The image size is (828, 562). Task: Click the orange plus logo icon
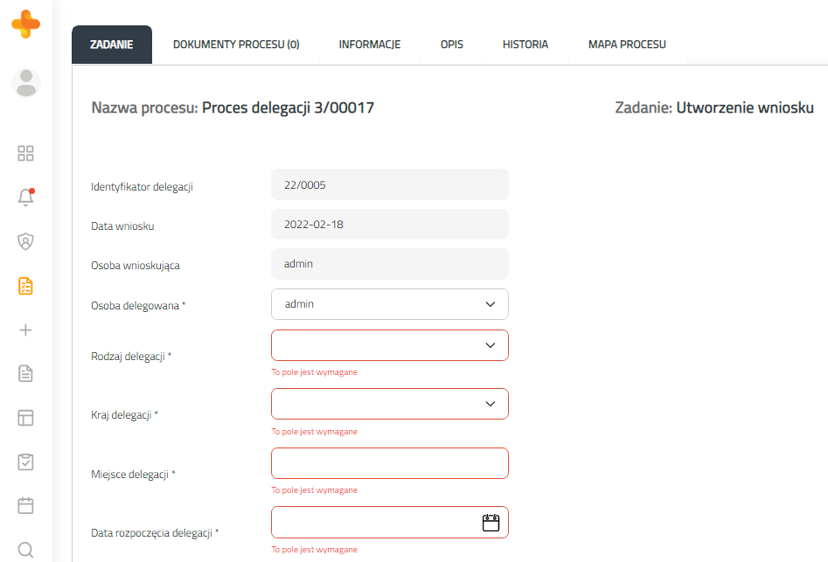click(x=25, y=24)
